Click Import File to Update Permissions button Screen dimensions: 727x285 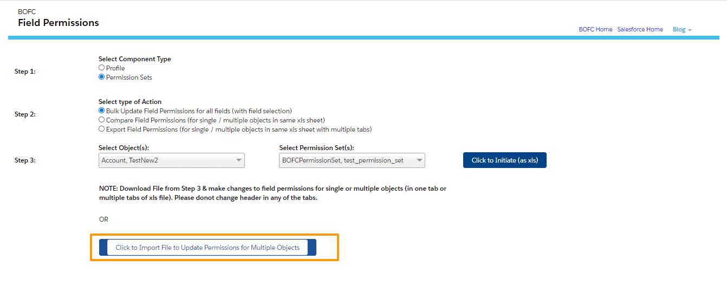point(207,248)
